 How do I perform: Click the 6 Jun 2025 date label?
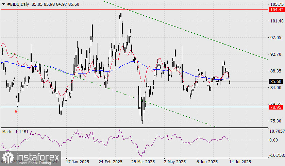(207, 162)
